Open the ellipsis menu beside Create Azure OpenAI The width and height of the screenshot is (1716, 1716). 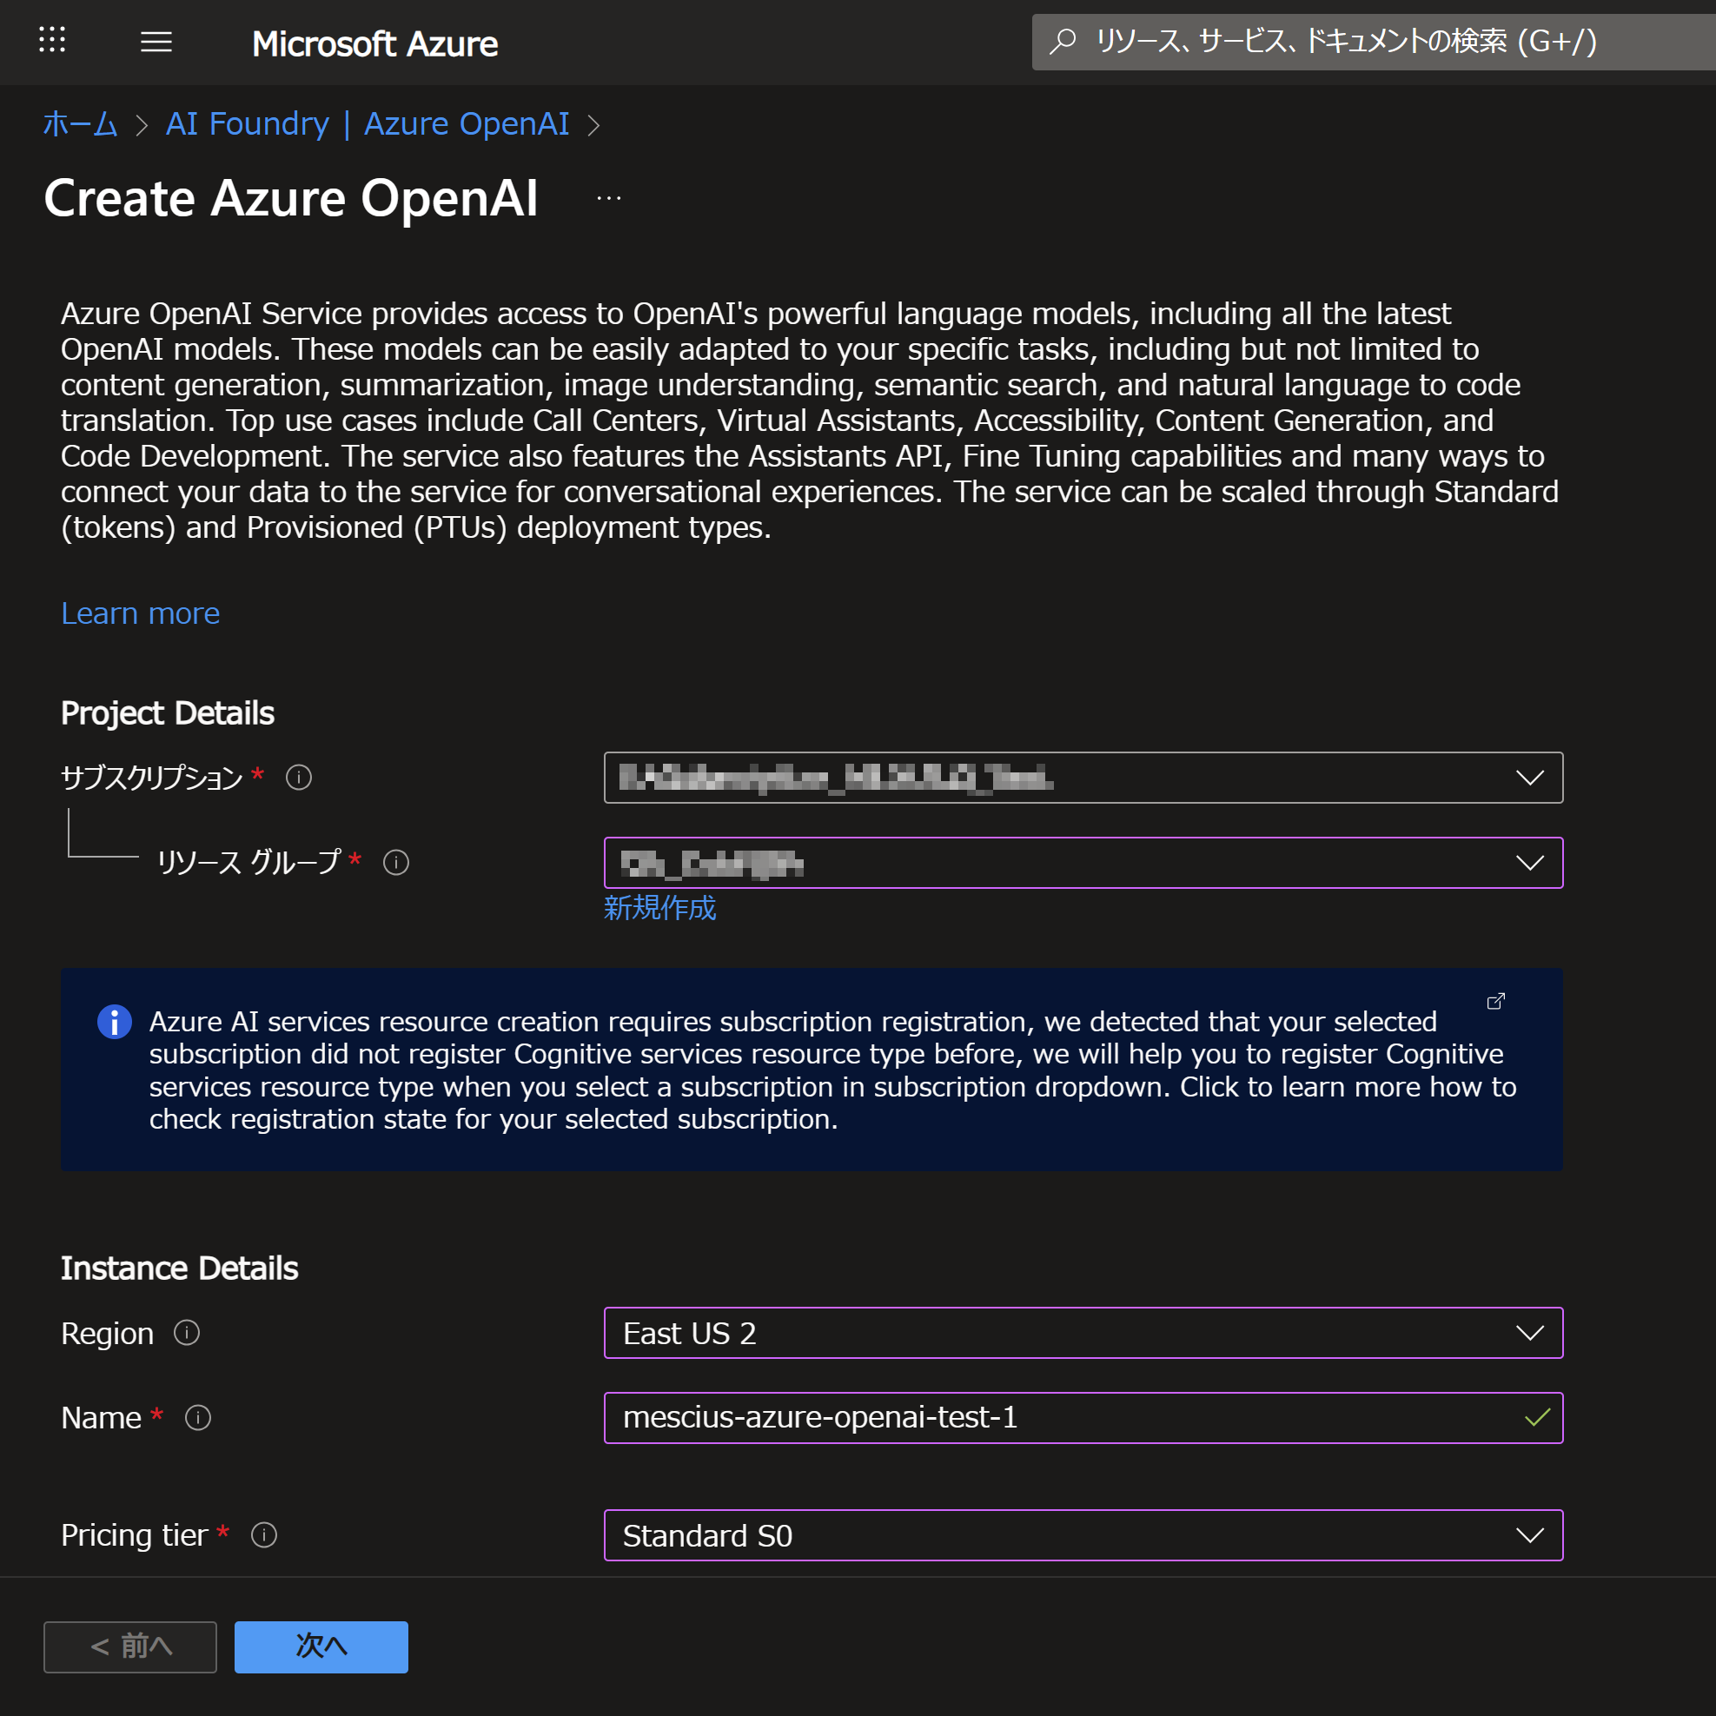pyautogui.click(x=609, y=198)
